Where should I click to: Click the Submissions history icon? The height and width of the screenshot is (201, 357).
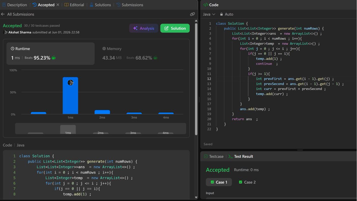[x=118, y=5]
